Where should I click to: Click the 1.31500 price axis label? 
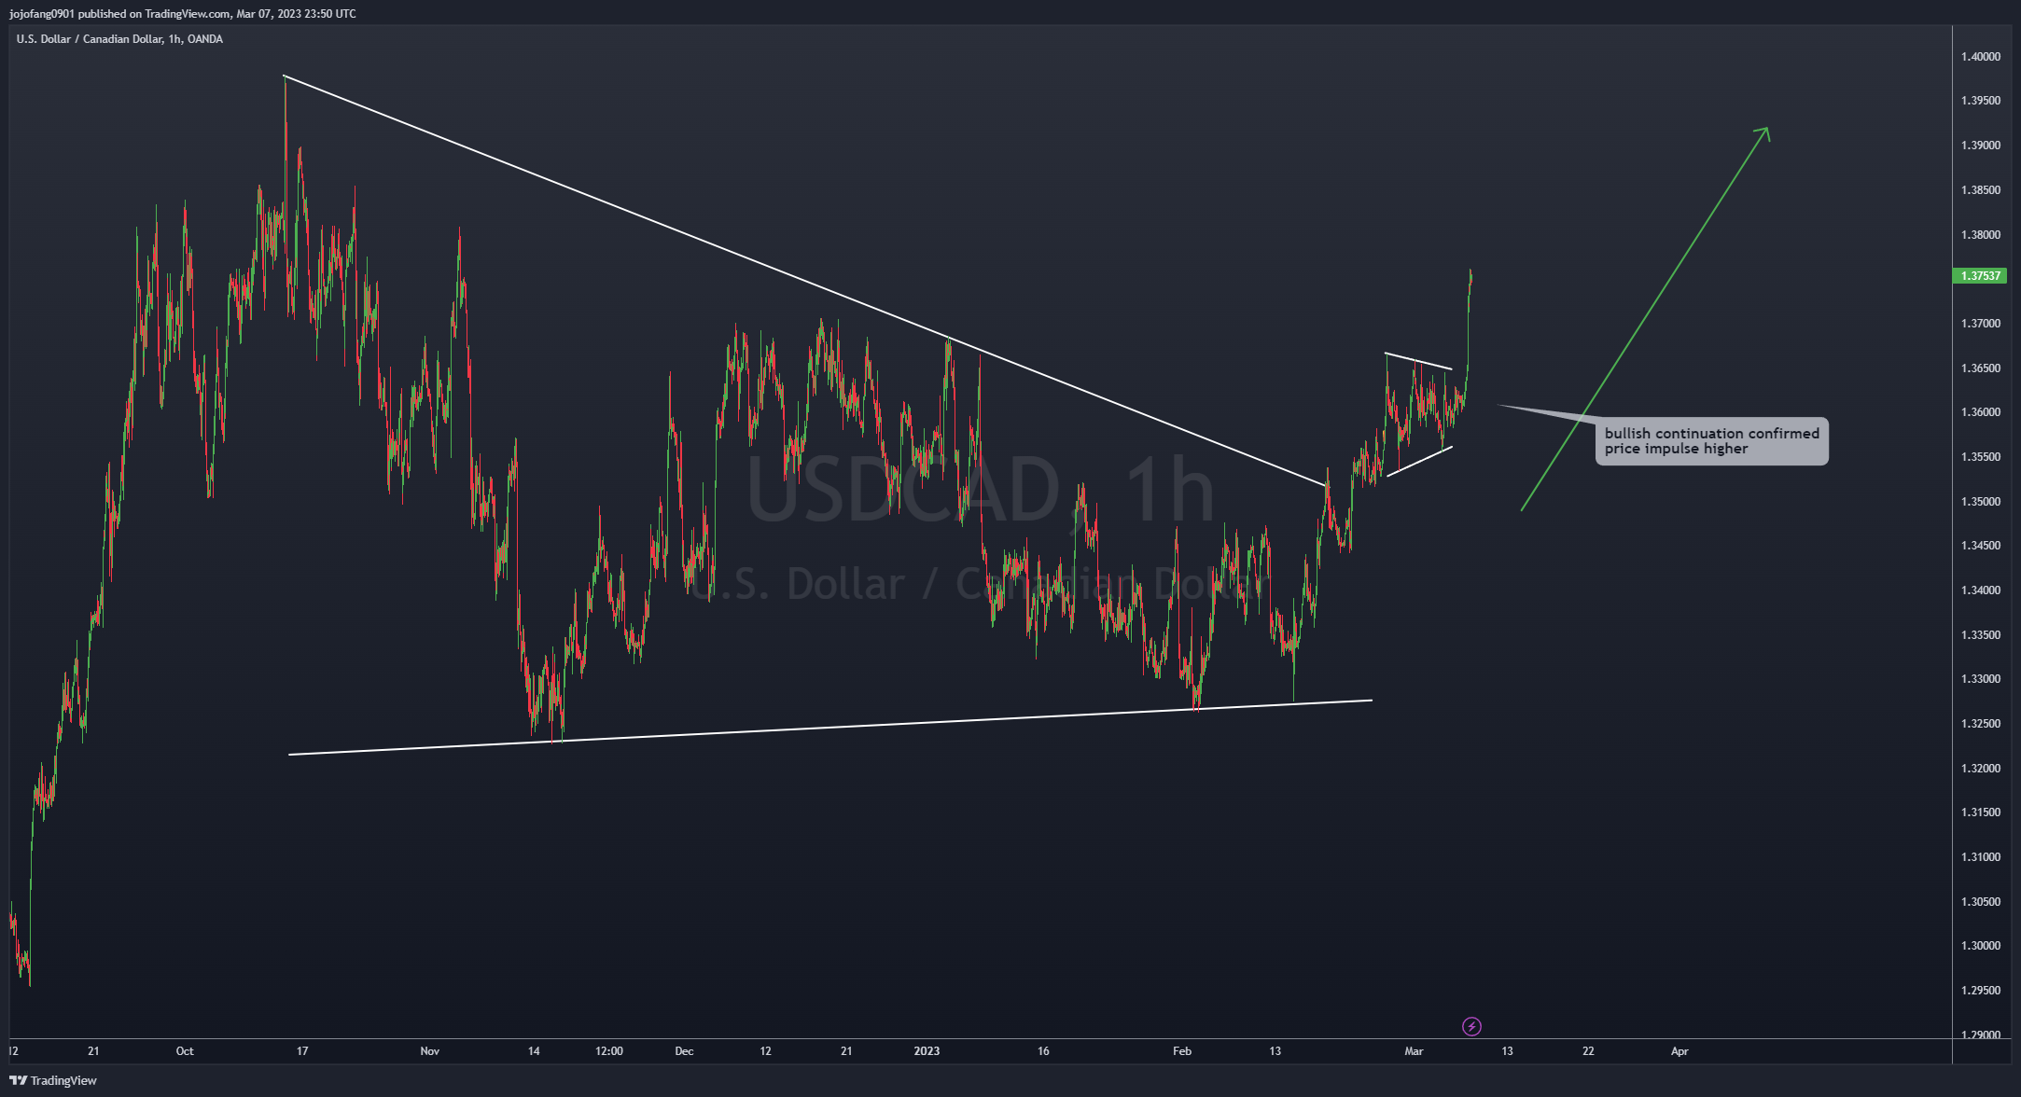coord(1980,812)
